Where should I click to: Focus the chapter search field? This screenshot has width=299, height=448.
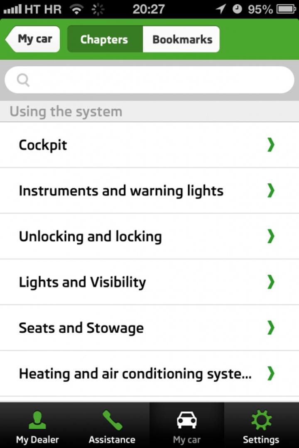click(x=158, y=80)
